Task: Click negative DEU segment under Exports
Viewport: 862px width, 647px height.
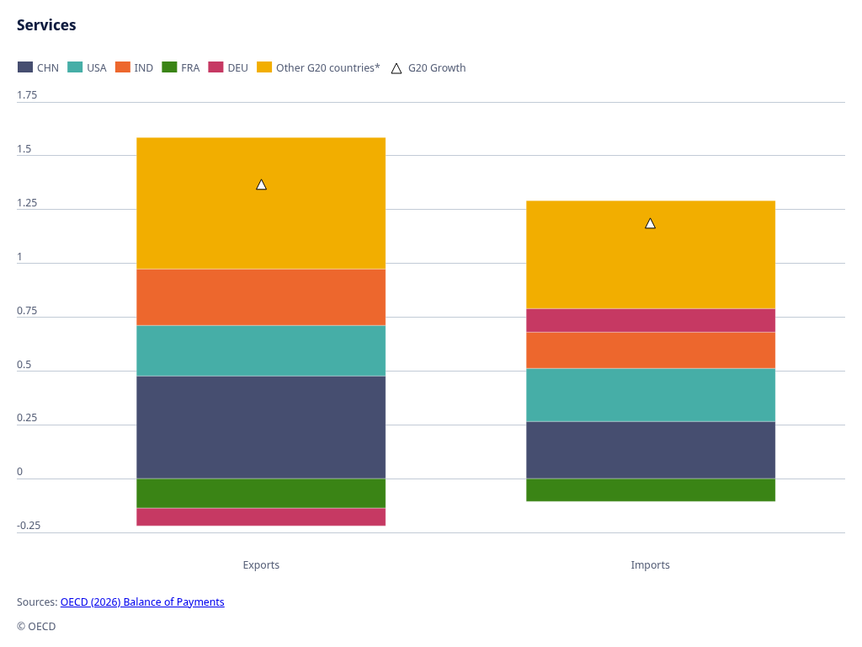Action: coord(261,516)
